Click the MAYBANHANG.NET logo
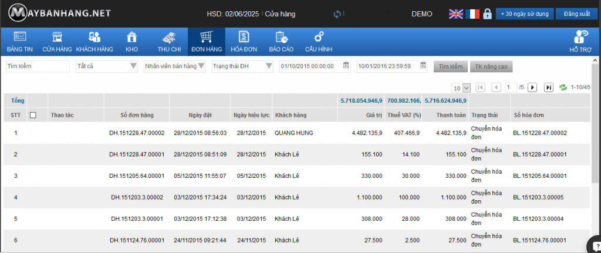The height and width of the screenshot is (253, 601). [60, 14]
